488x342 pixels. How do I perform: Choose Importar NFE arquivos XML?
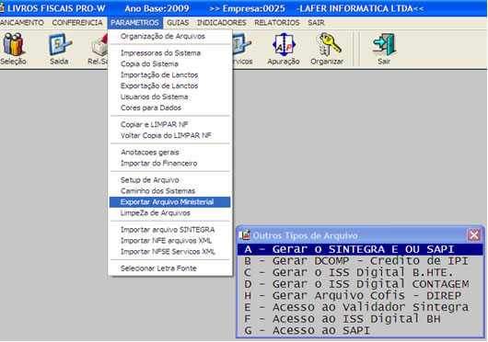tap(170, 241)
